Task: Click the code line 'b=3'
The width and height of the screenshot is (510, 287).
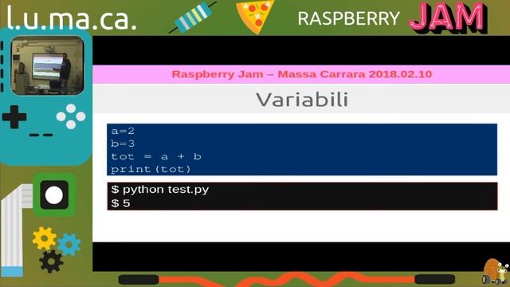Action: 123,143
